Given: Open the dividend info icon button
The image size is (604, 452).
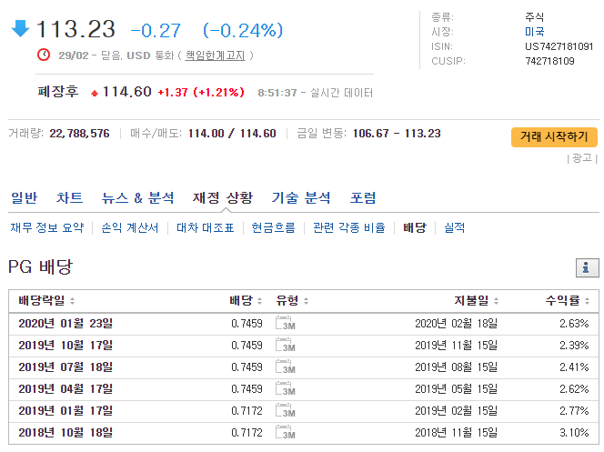Looking at the screenshot, I should click(587, 267).
